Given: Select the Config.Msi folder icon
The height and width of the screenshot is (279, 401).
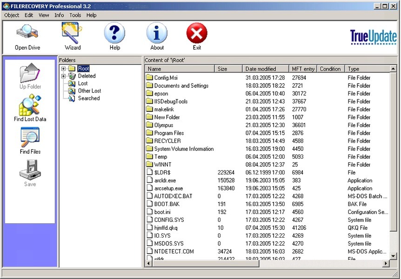Looking at the screenshot, I should pos(149,78).
